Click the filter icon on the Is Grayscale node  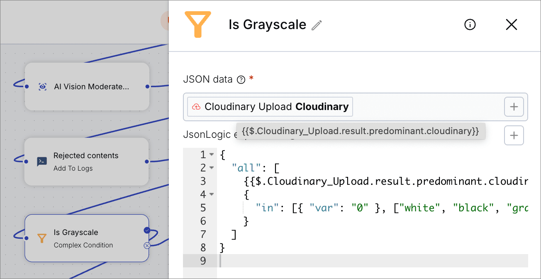42,238
